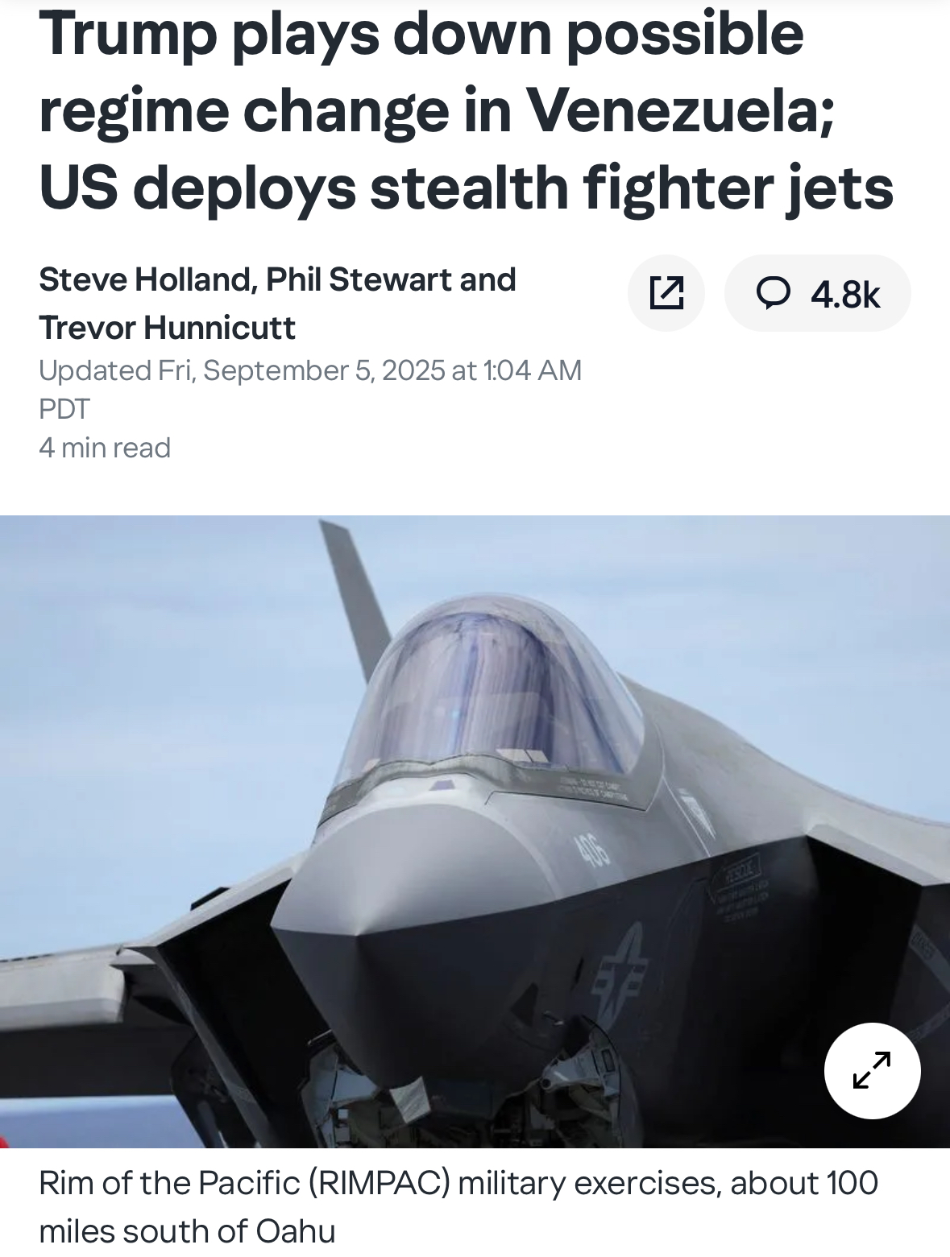Tap the RIMPAC photo caption text

(x=458, y=1206)
